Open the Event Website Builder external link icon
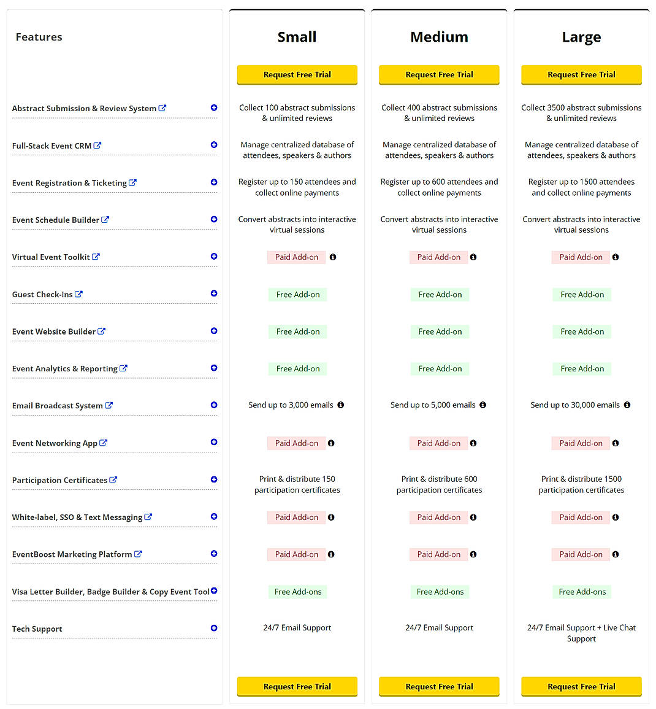The height and width of the screenshot is (709, 656). [x=102, y=331]
